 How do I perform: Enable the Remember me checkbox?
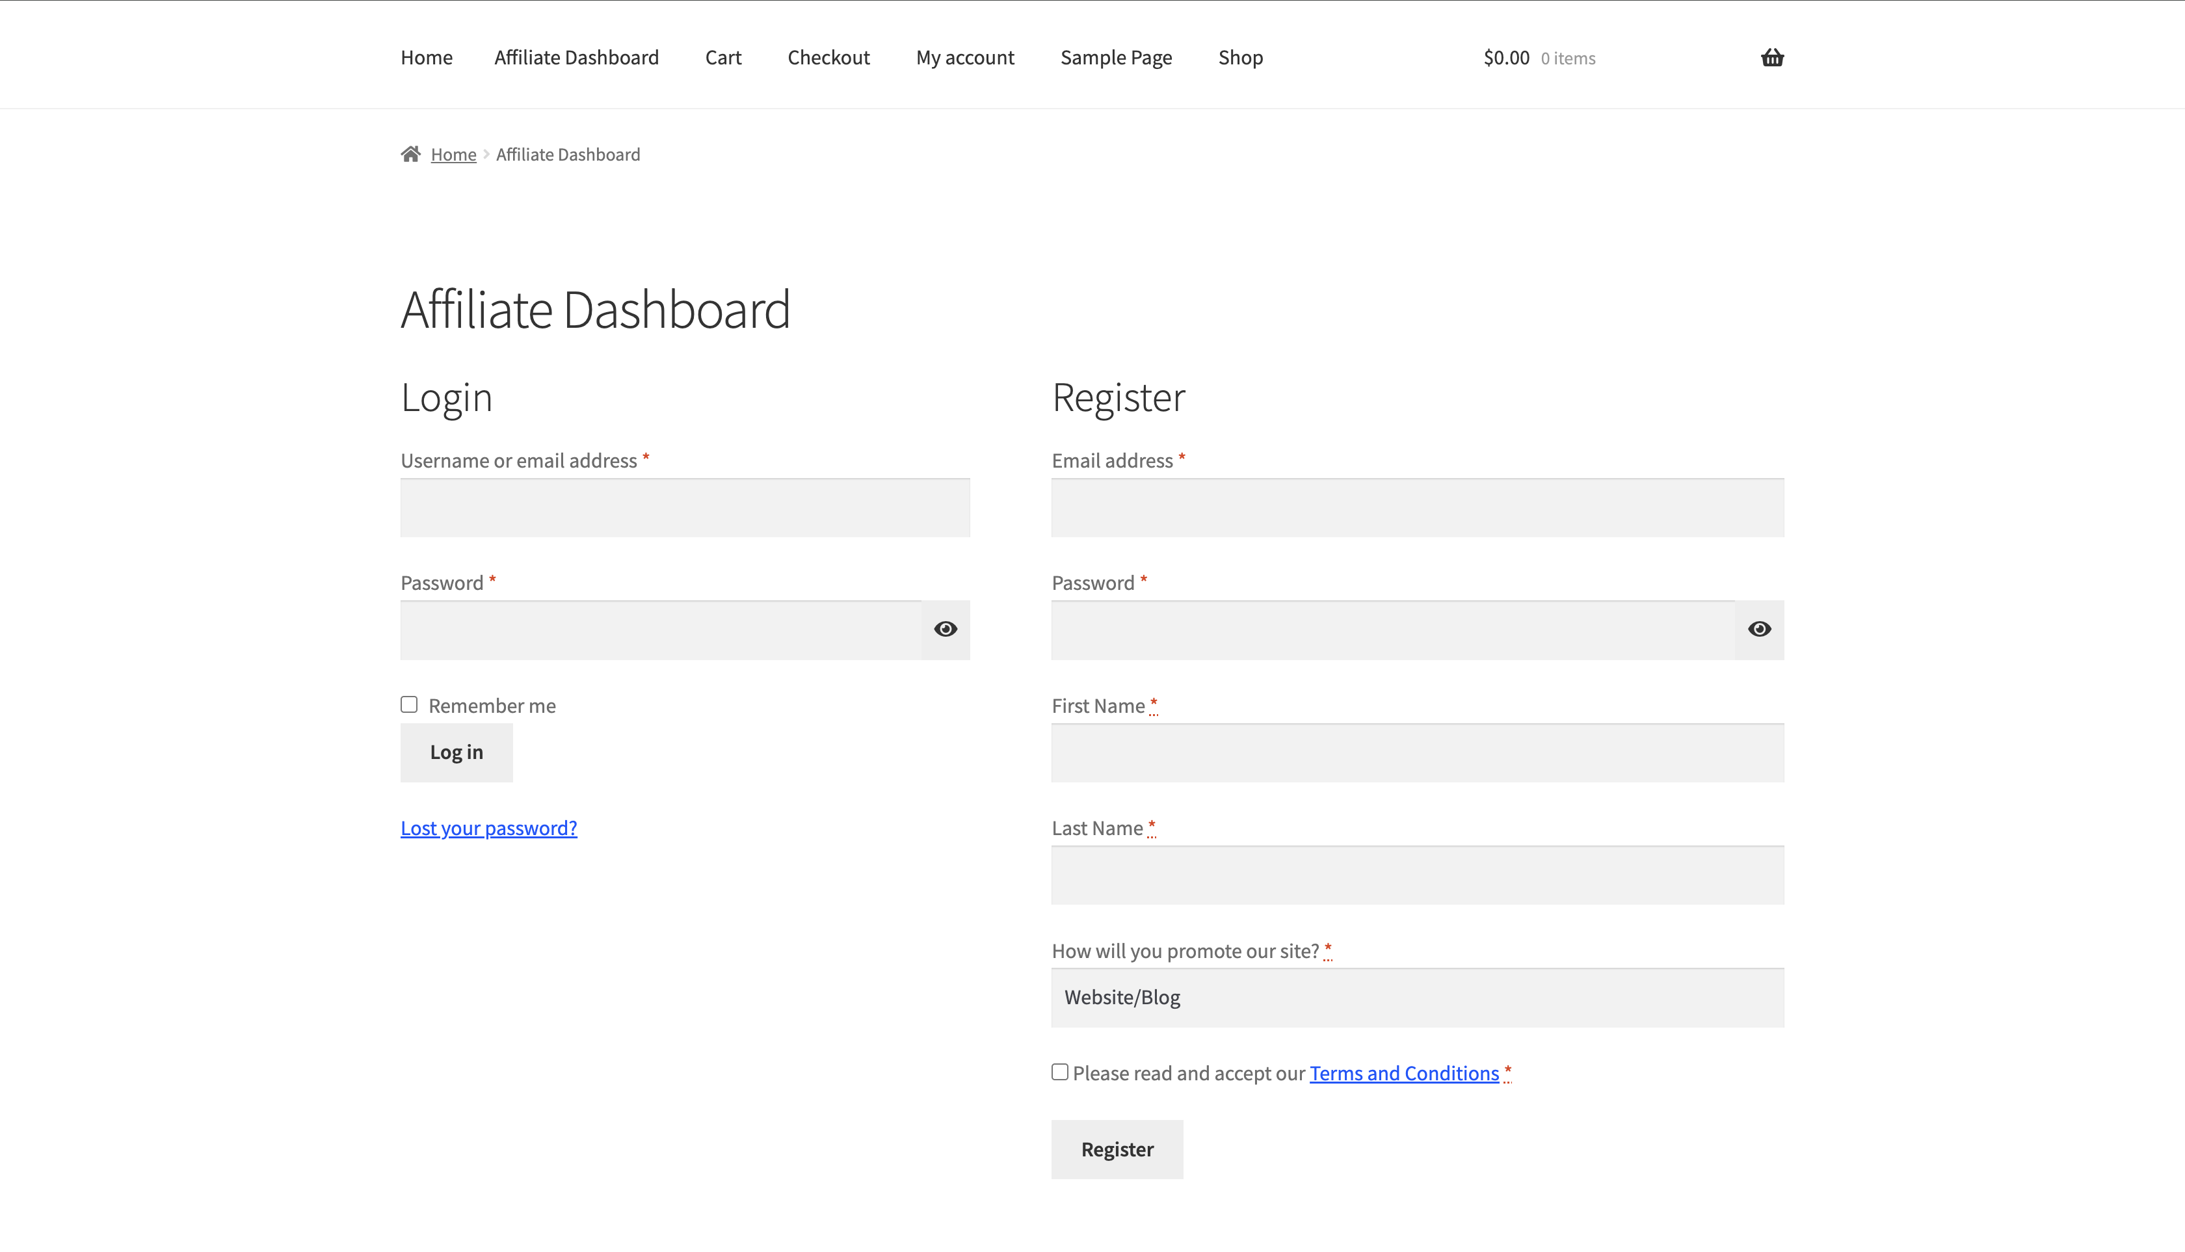tap(409, 704)
